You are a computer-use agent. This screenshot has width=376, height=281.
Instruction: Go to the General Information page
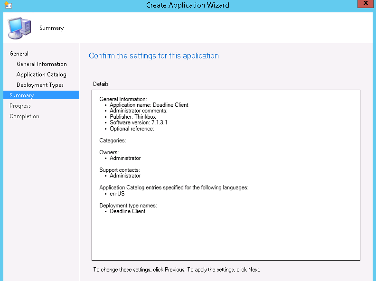41,64
